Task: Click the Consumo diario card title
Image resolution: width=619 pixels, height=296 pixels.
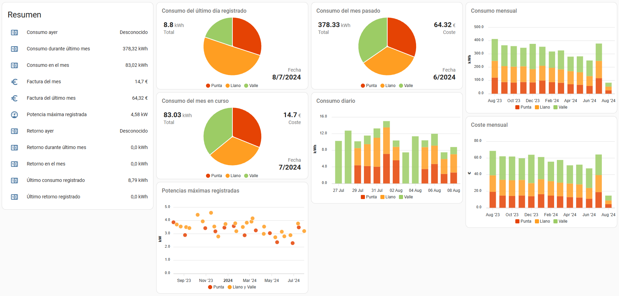Action: [336, 101]
